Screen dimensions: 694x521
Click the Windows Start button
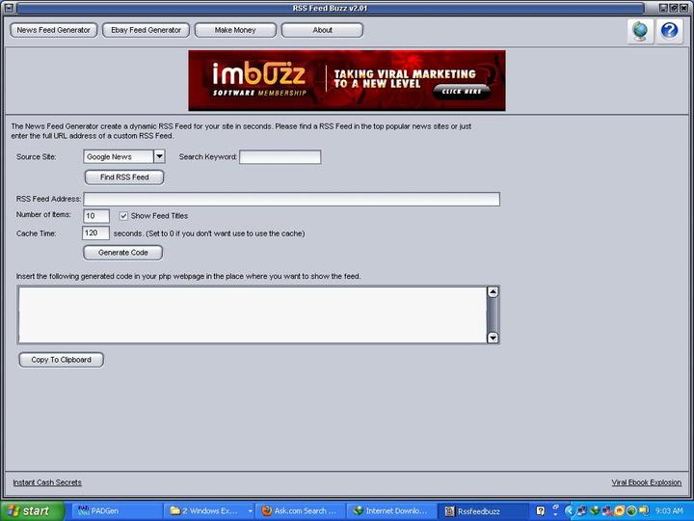tap(32, 510)
